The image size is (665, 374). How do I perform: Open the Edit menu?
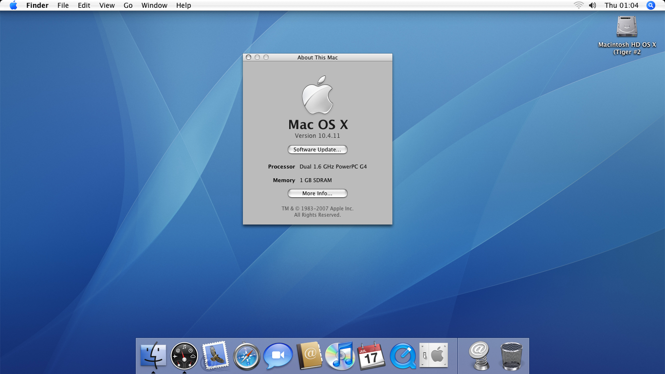pyautogui.click(x=84, y=5)
